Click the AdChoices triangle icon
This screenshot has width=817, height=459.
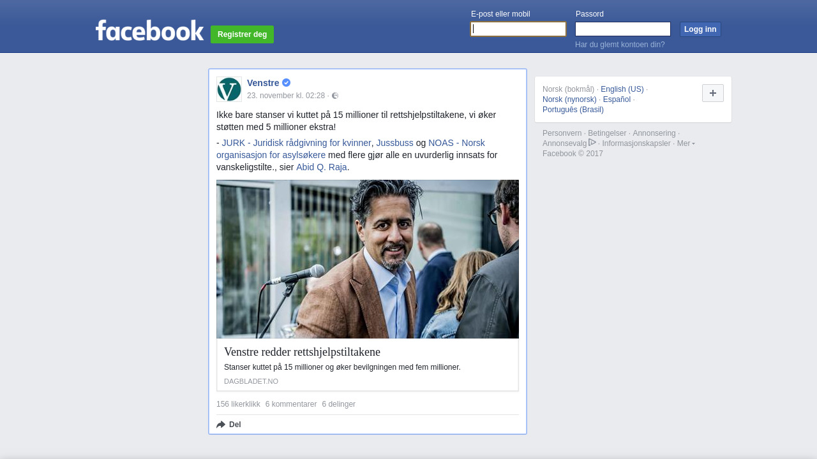tap(592, 143)
